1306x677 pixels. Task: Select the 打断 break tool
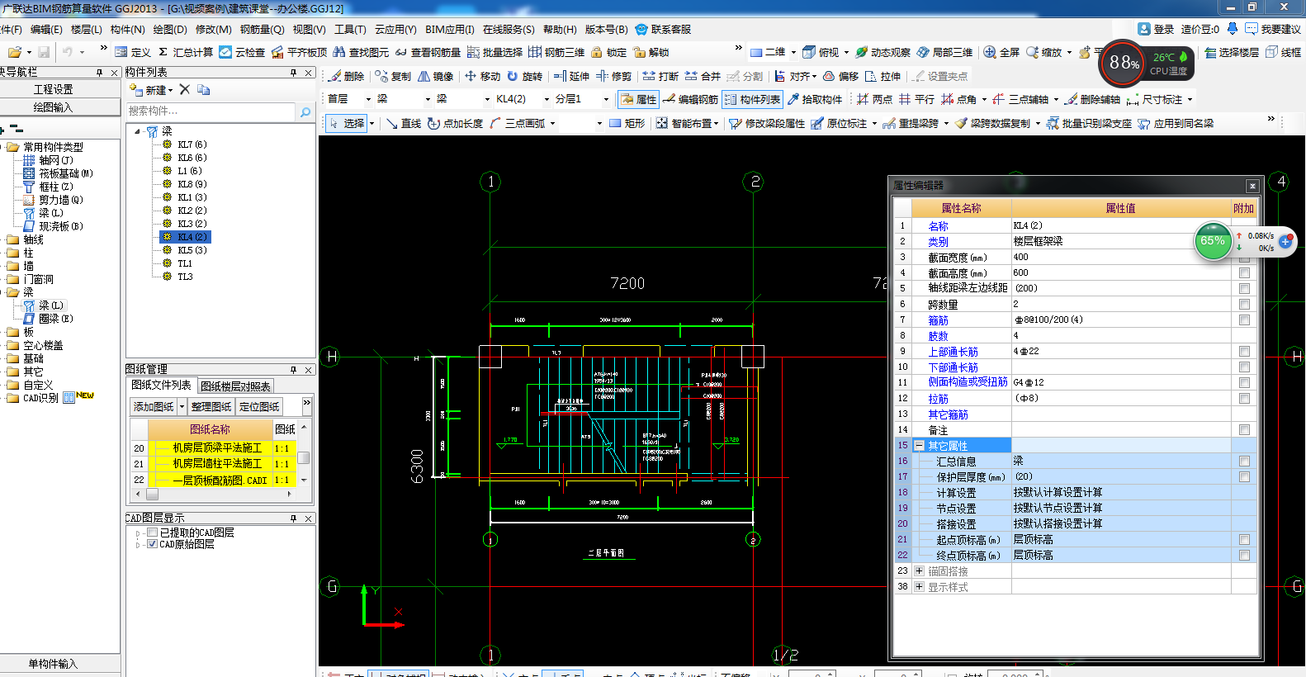pos(660,76)
